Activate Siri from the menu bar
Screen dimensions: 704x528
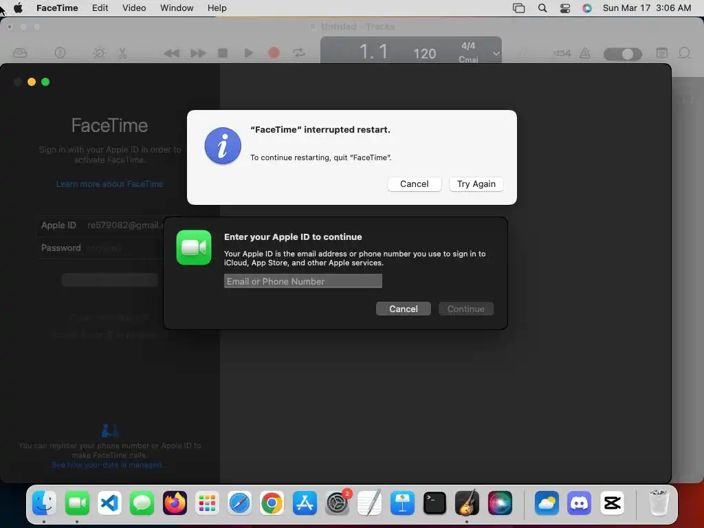click(x=587, y=8)
